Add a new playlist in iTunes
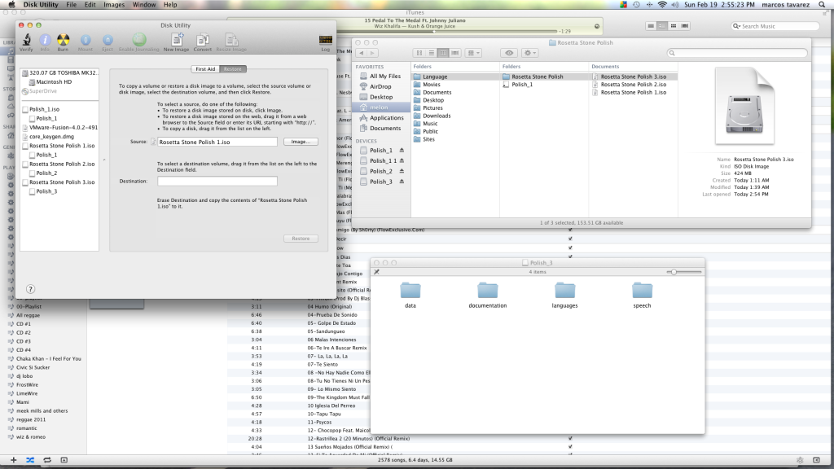The image size is (834, 469). (x=13, y=460)
